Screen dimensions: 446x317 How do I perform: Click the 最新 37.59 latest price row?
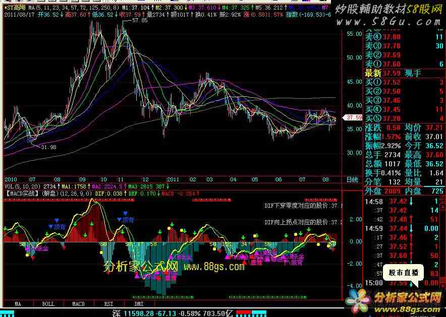pyautogui.click(x=404, y=73)
